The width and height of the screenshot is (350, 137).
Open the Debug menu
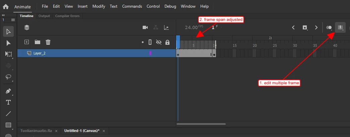(x=170, y=6)
